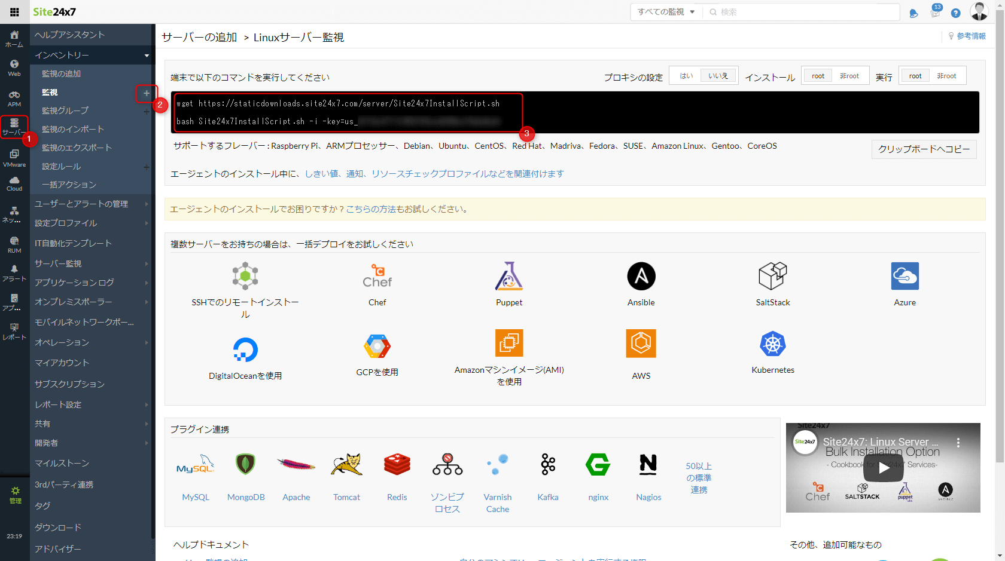Select 非root for 実行
The width and height of the screenshot is (1005, 561).
947,76
